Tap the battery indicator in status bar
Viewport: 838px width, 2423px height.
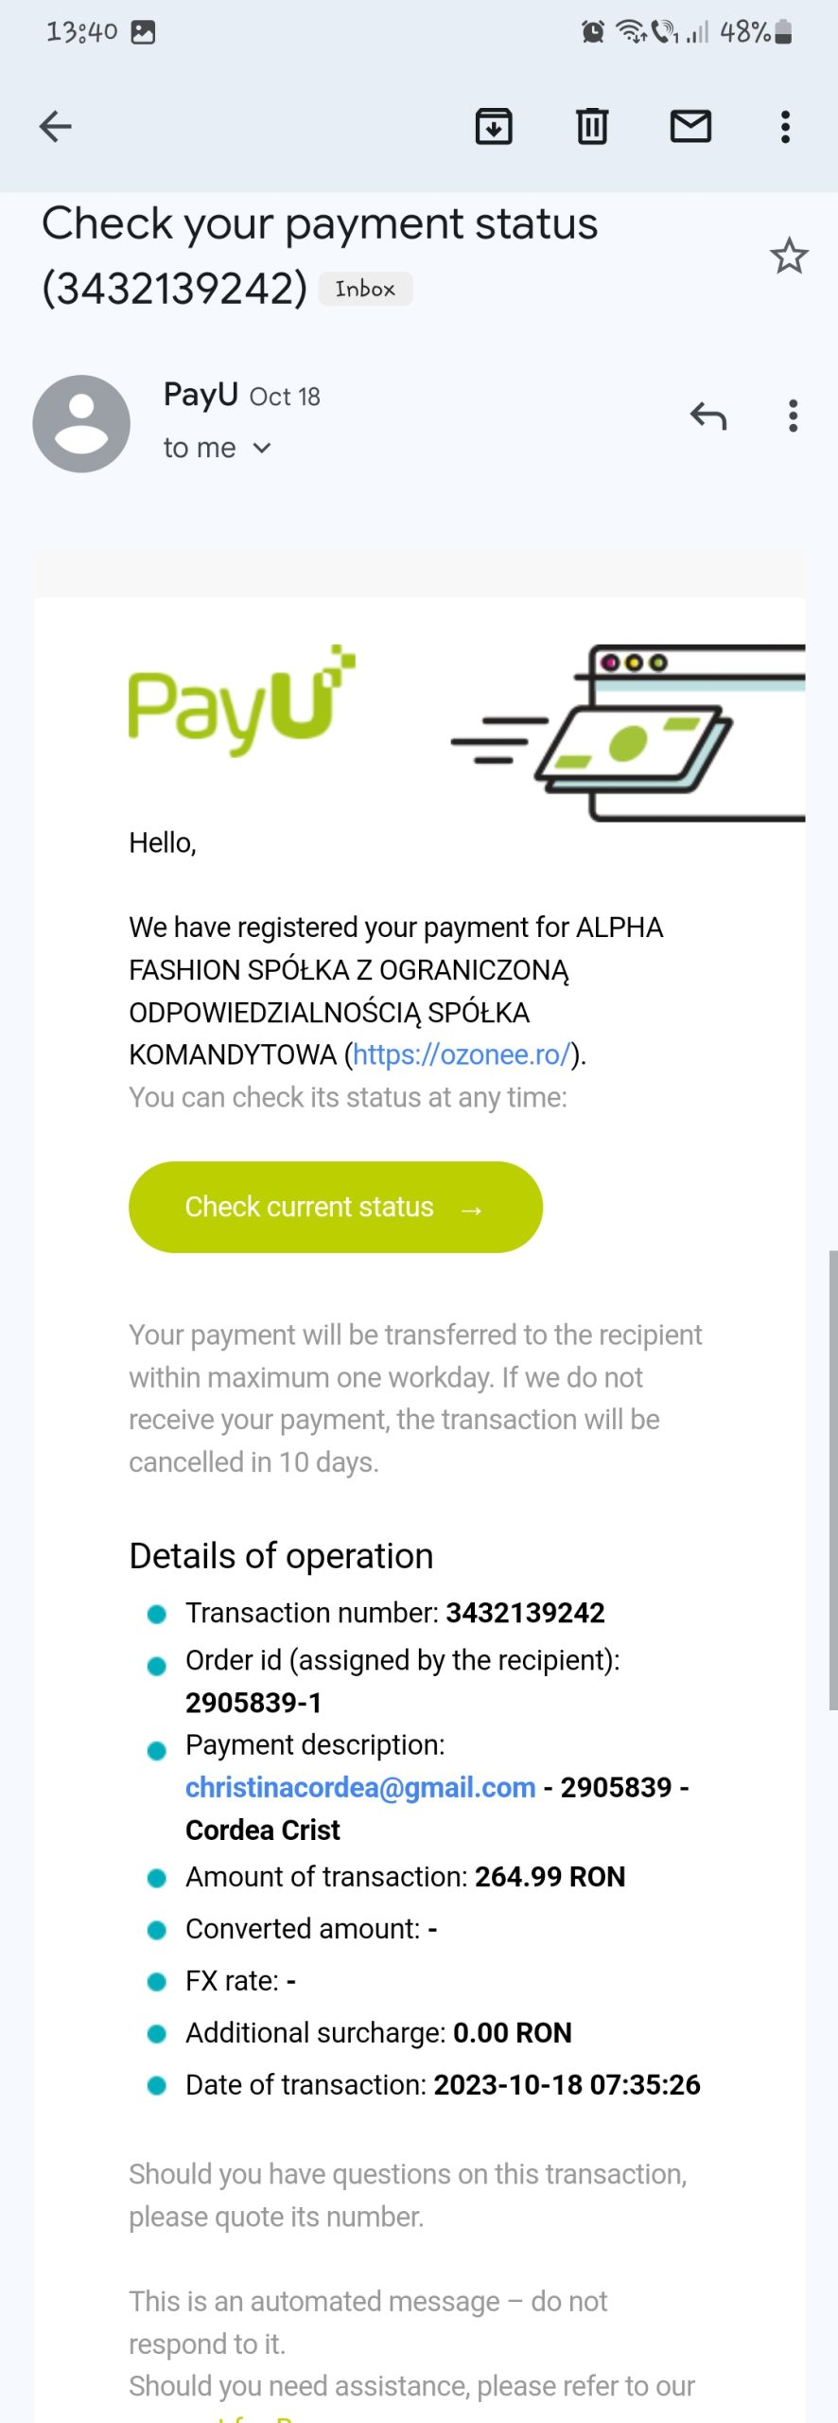point(783,32)
